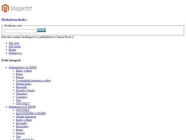Open the 'Můj účet' link
186x140 pixels.
point(14,43)
